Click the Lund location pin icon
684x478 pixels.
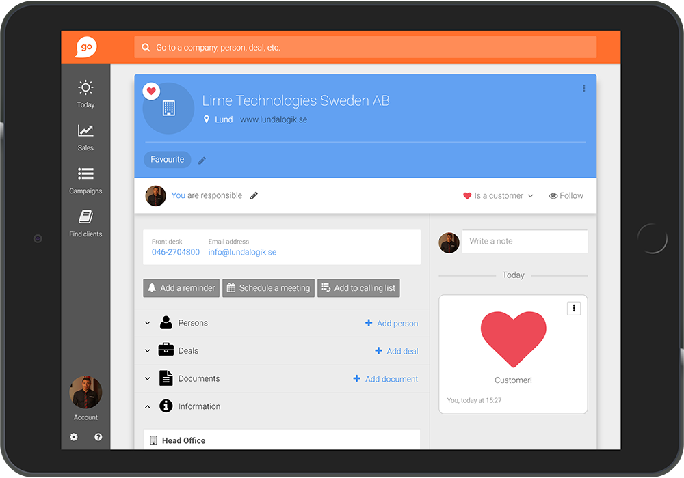[x=207, y=119]
